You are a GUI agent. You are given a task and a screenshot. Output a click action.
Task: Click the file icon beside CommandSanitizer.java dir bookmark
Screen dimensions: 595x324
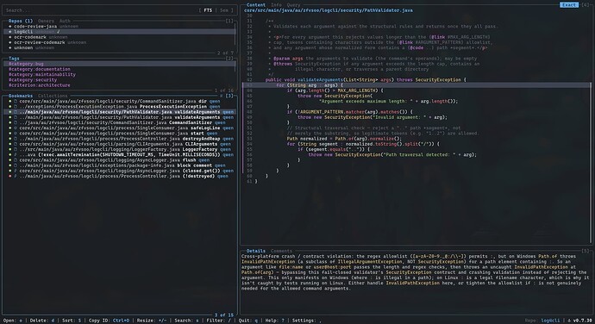pyautogui.click(x=16, y=102)
